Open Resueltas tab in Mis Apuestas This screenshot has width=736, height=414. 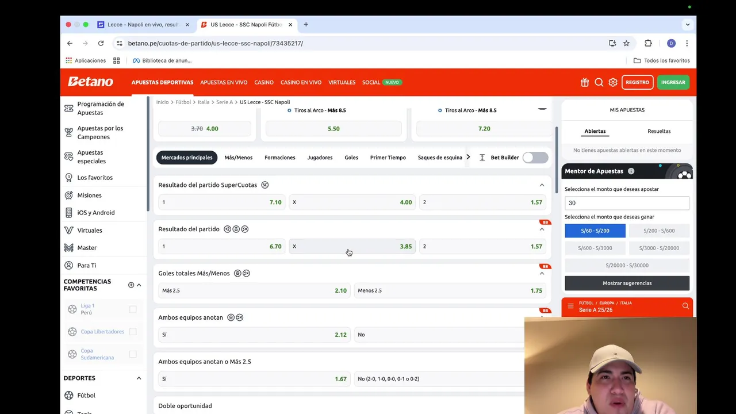pyautogui.click(x=659, y=131)
